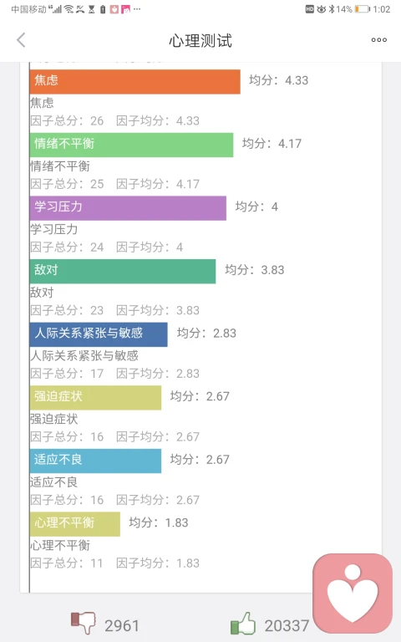This screenshot has height=642, width=401.
Task: Tap the Bluetooth icon in status bar
Action: (332, 9)
